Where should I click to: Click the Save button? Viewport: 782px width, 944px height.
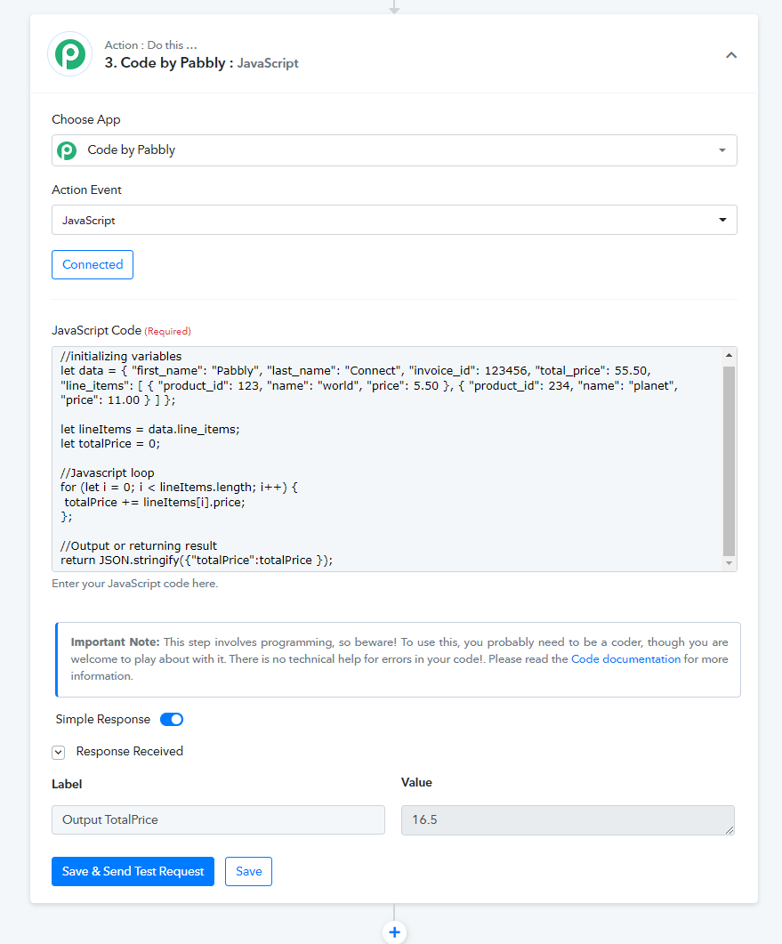click(248, 871)
